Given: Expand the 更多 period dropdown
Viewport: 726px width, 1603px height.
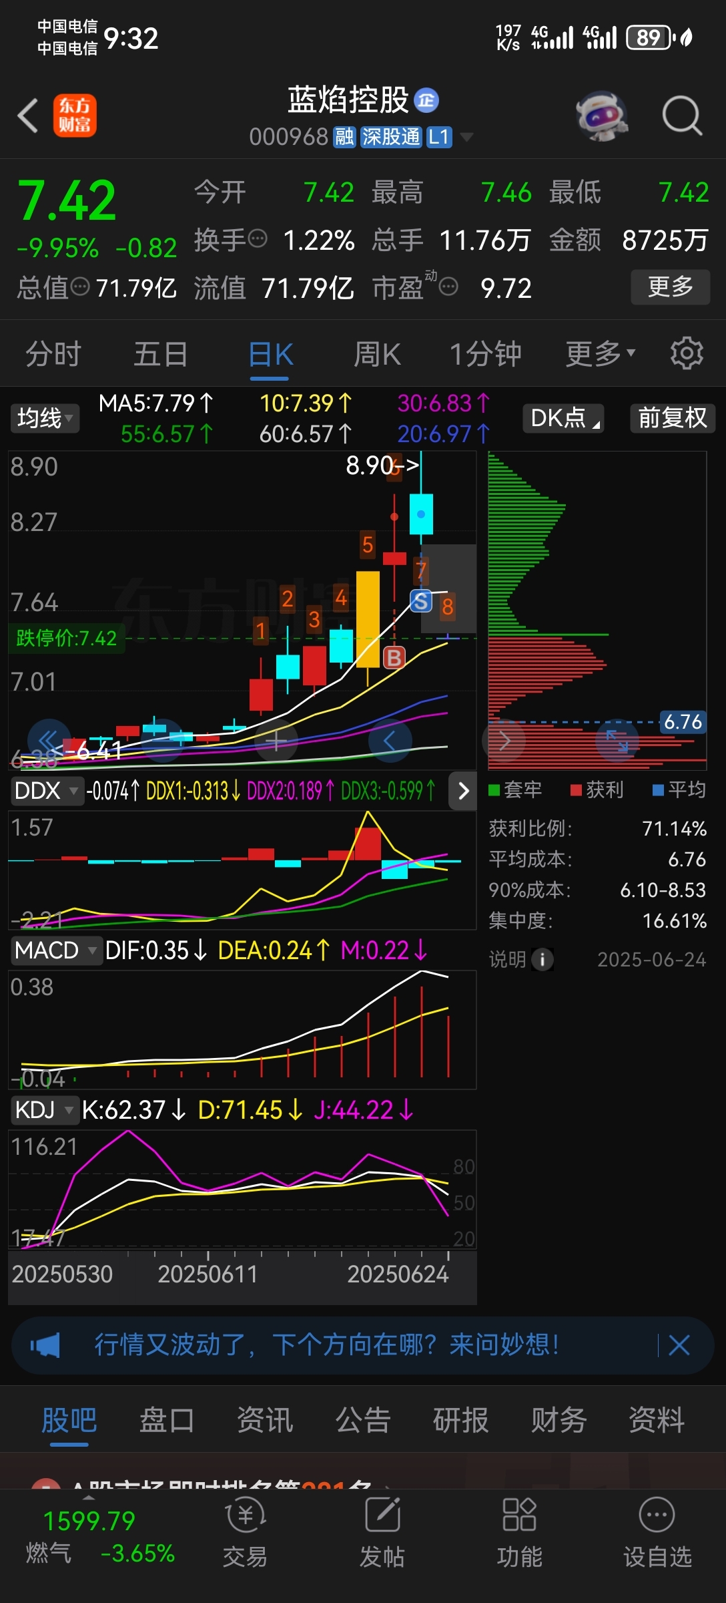Looking at the screenshot, I should (601, 354).
